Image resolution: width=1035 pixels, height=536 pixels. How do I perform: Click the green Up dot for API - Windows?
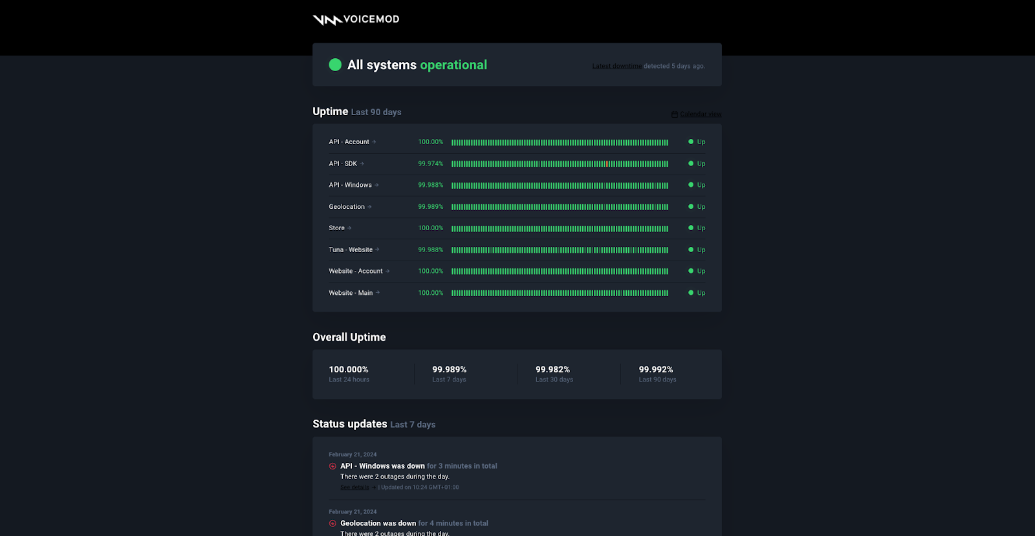tap(691, 185)
